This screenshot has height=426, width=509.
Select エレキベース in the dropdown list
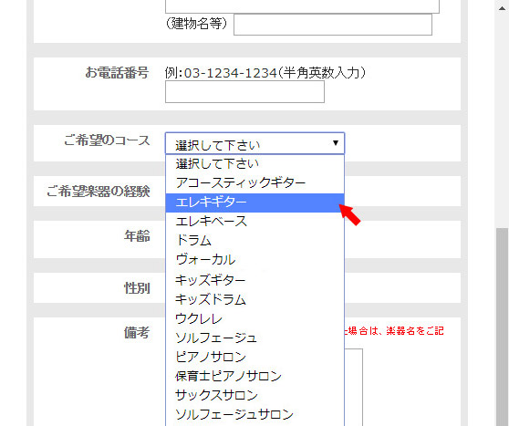[254, 222]
